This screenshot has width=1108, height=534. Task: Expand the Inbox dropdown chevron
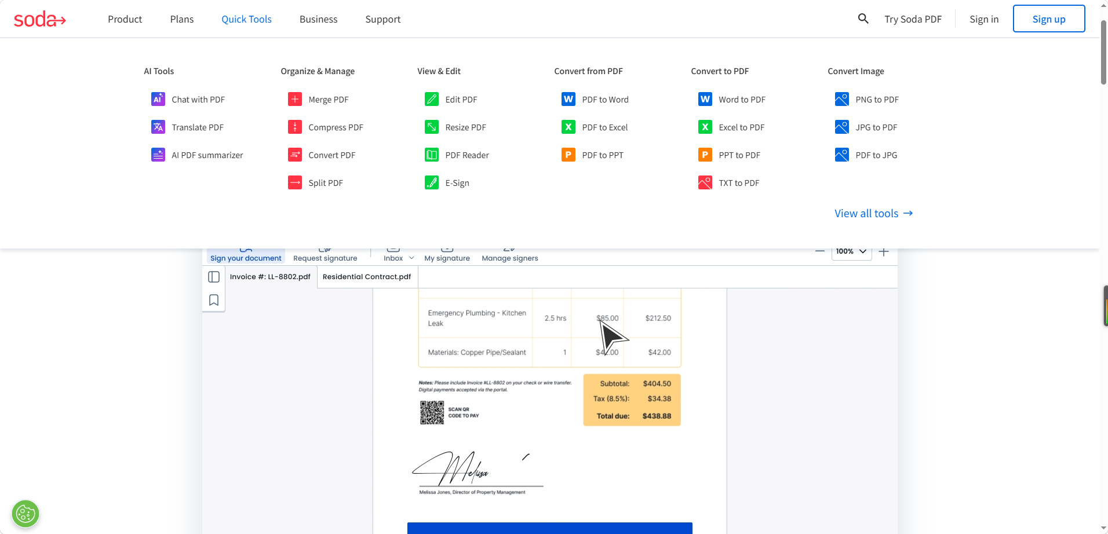pos(411,258)
